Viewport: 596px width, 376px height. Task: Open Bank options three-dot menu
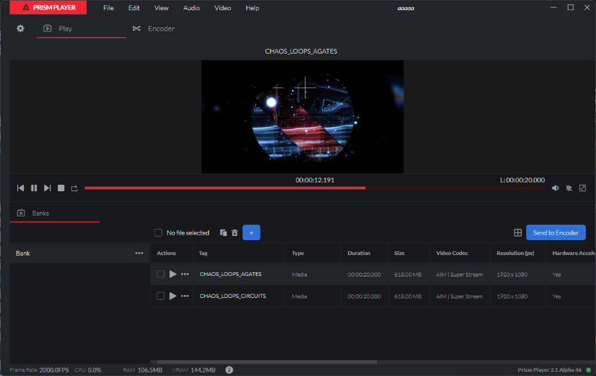point(139,253)
